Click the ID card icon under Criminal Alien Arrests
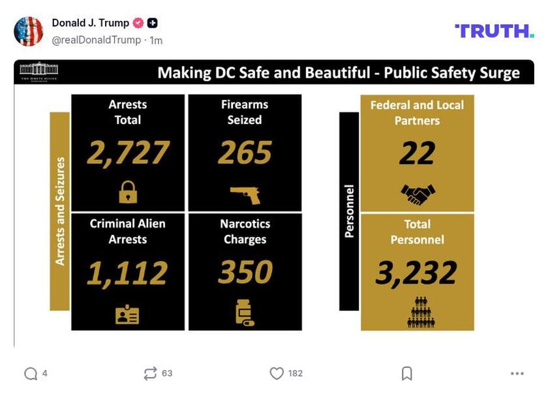The image size is (548, 400). (128, 313)
